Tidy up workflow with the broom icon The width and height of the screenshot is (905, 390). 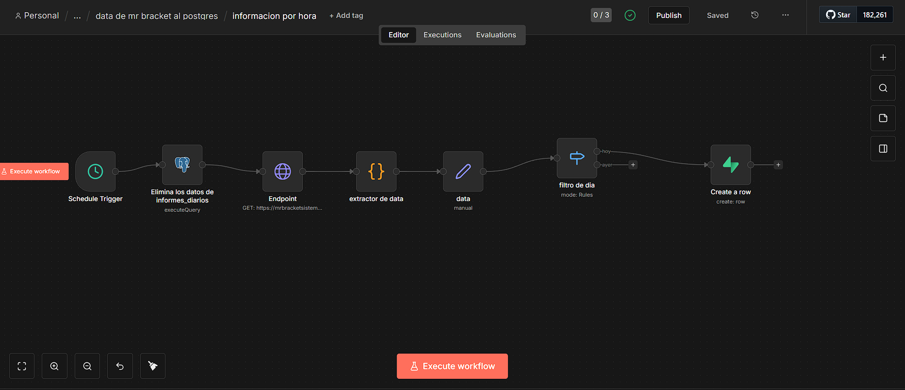coord(153,366)
